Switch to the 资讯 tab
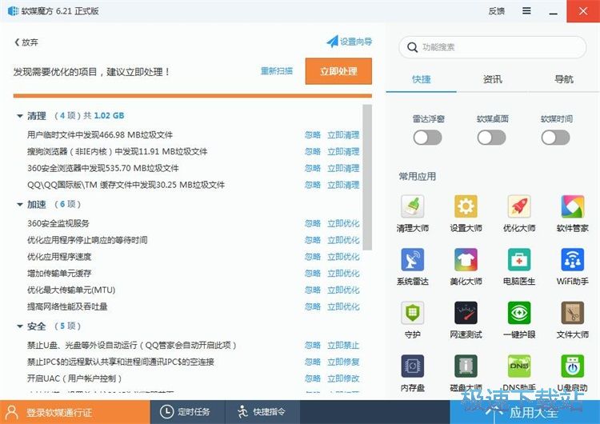The width and height of the screenshot is (600, 424). tap(493, 79)
